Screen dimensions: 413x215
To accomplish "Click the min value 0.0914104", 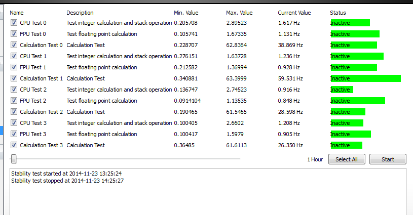I will tap(187, 101).
